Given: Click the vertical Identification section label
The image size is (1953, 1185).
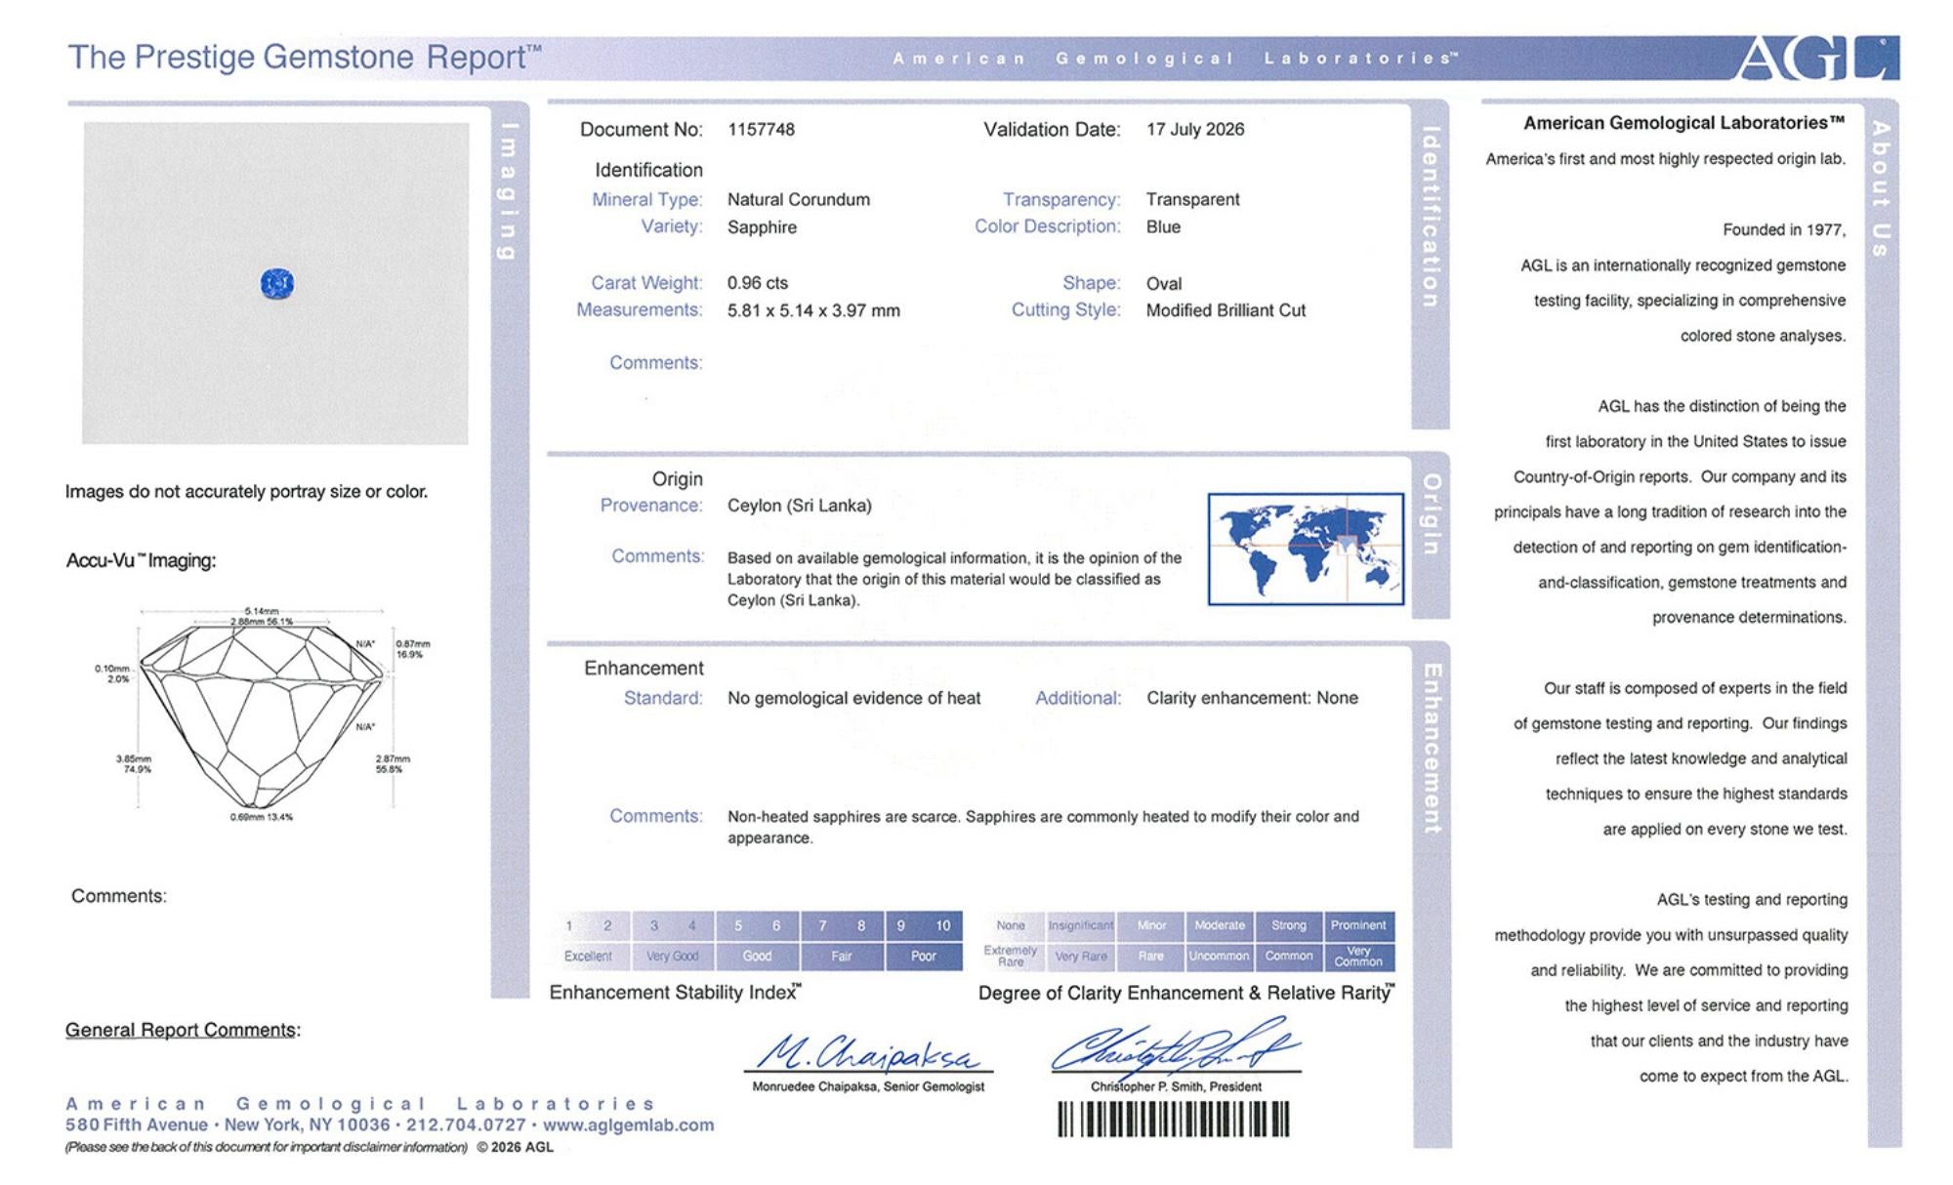Looking at the screenshot, I should click(x=1431, y=217).
